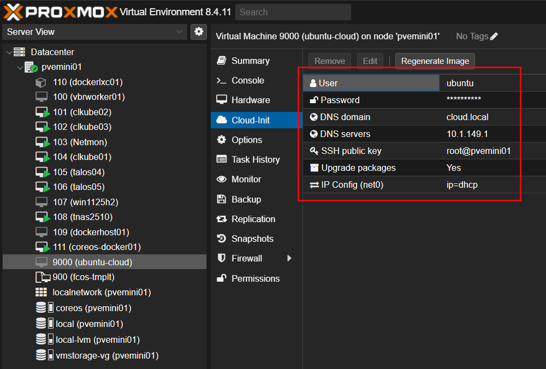
Task: Click the running VM icon for Netmon
Action: click(x=42, y=142)
